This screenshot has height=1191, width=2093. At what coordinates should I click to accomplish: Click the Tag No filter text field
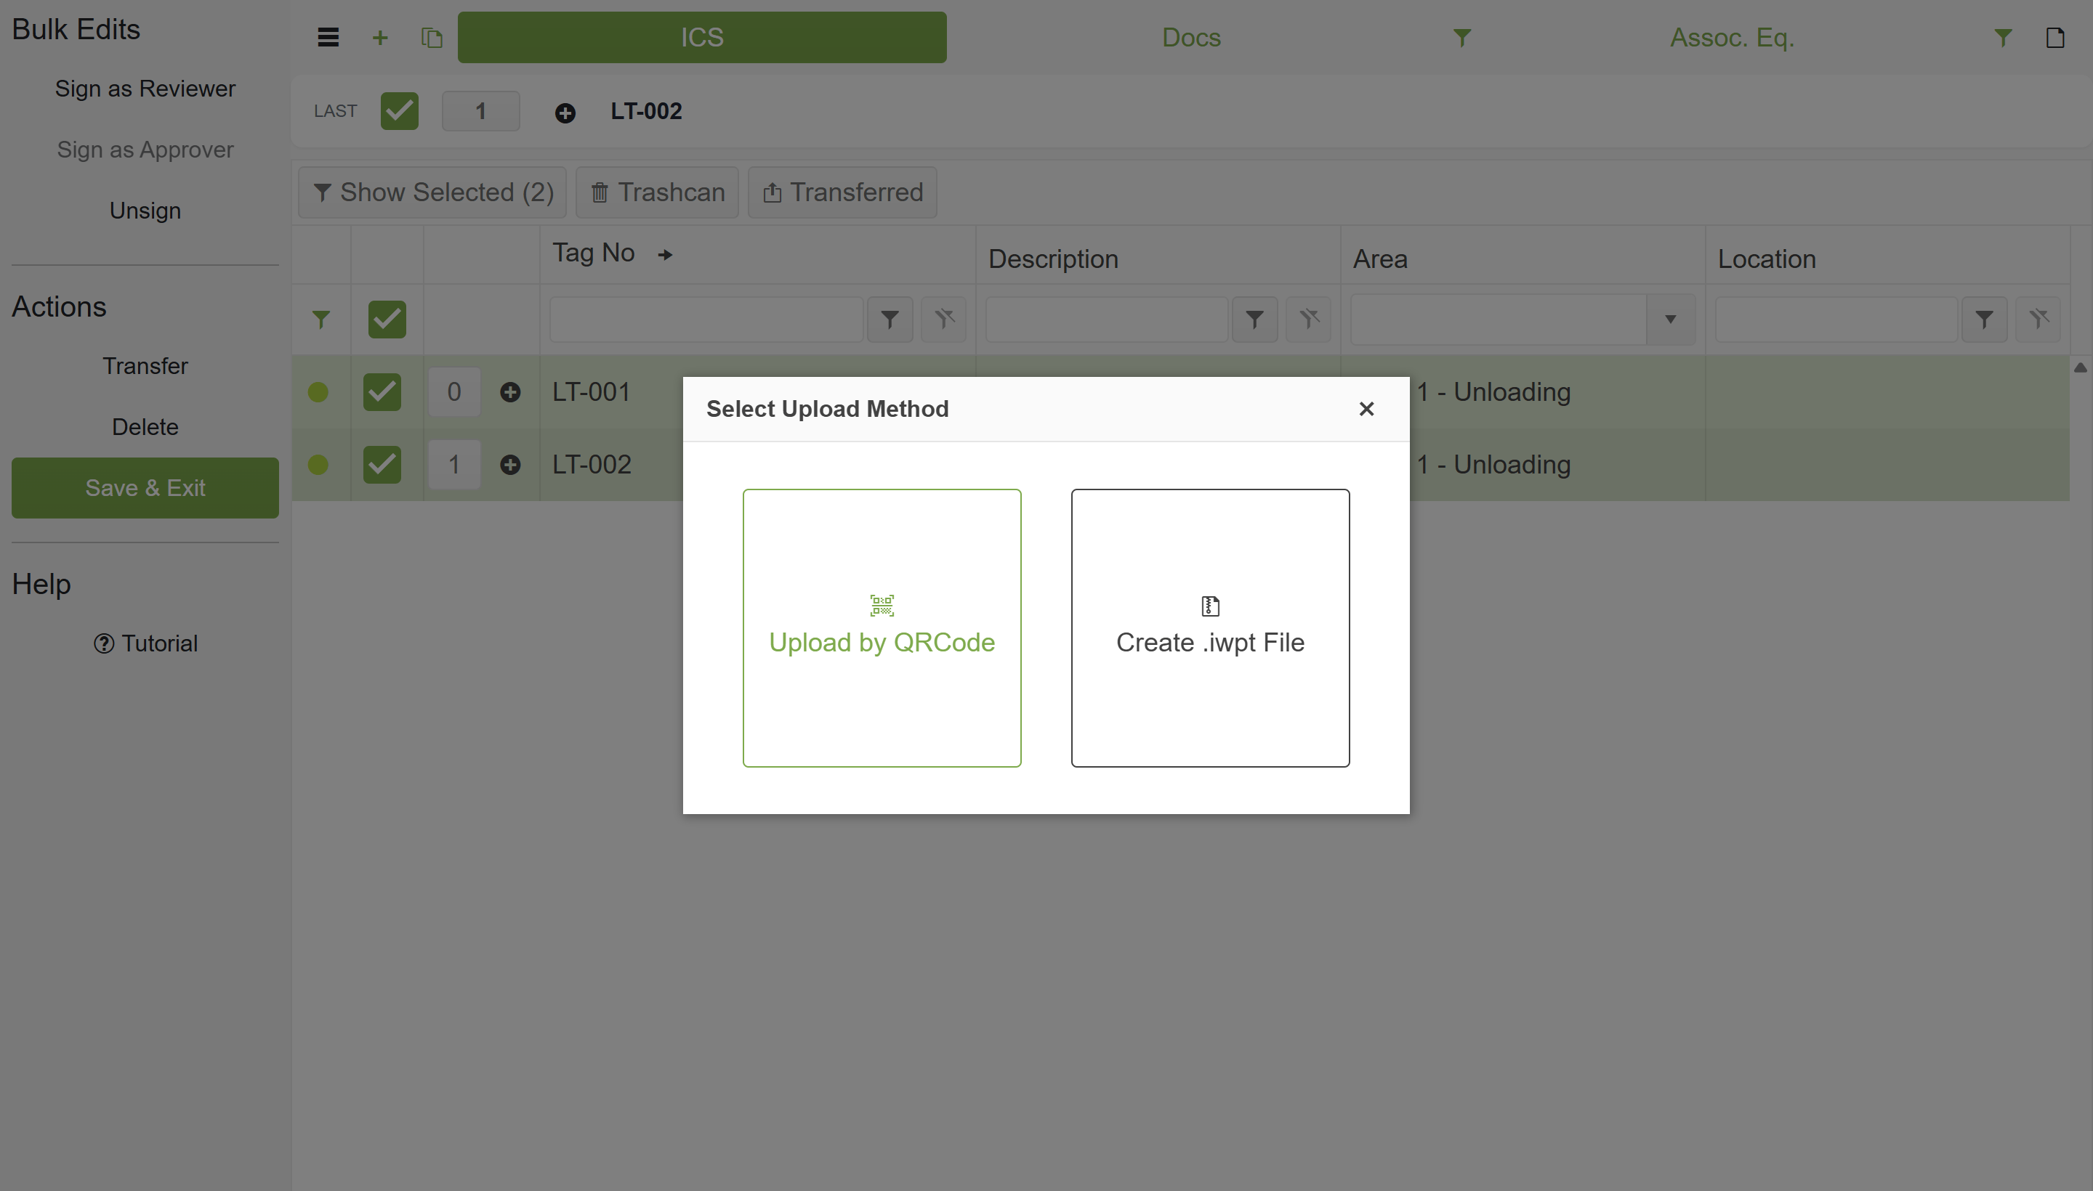pyautogui.click(x=706, y=319)
